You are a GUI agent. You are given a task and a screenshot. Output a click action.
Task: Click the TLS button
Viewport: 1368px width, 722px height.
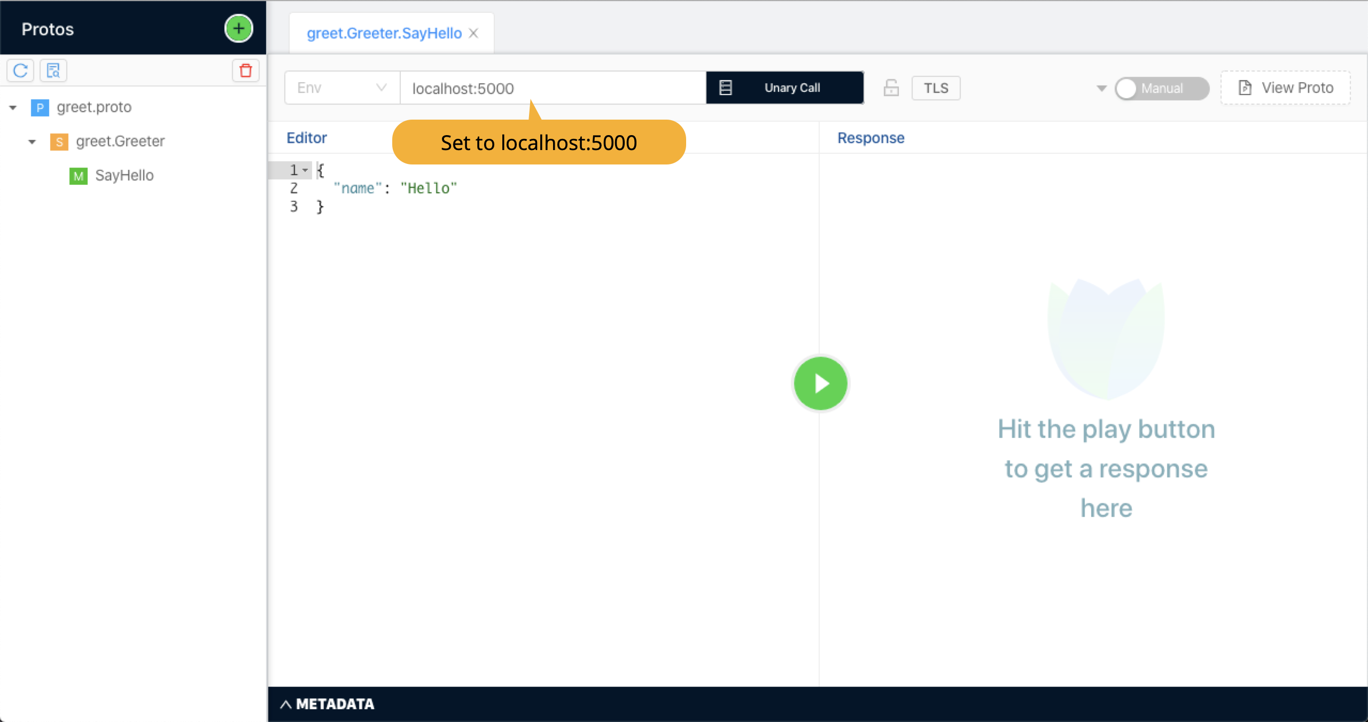[936, 88]
